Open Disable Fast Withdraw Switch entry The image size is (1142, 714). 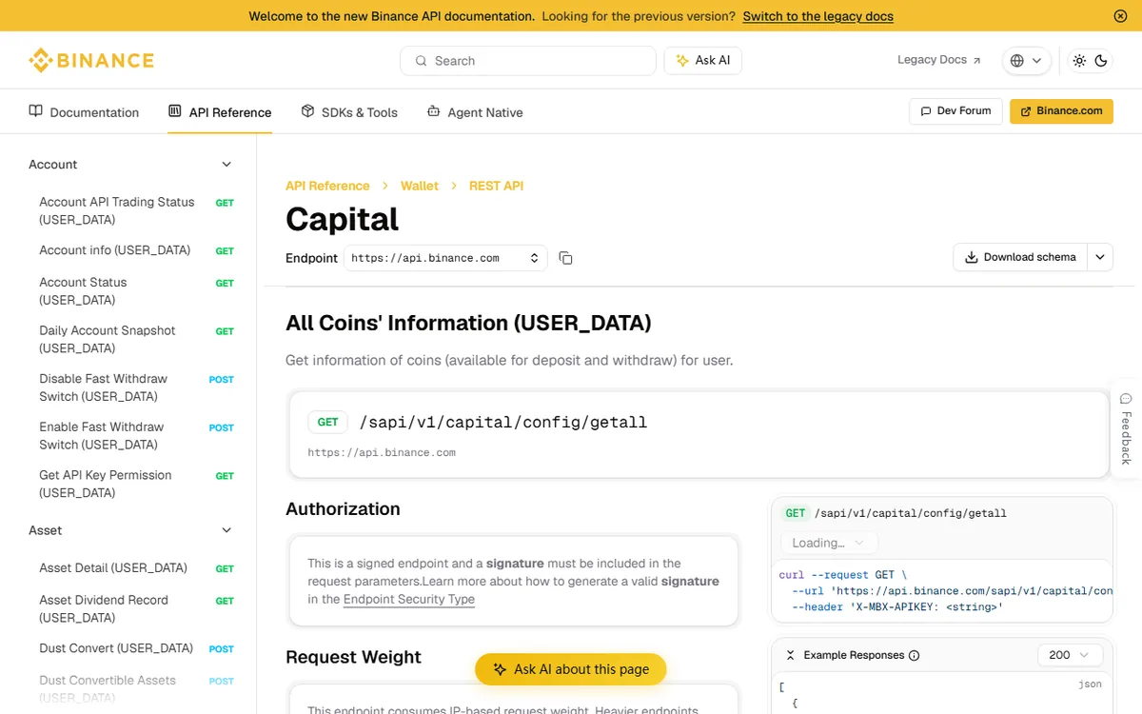pos(136,387)
